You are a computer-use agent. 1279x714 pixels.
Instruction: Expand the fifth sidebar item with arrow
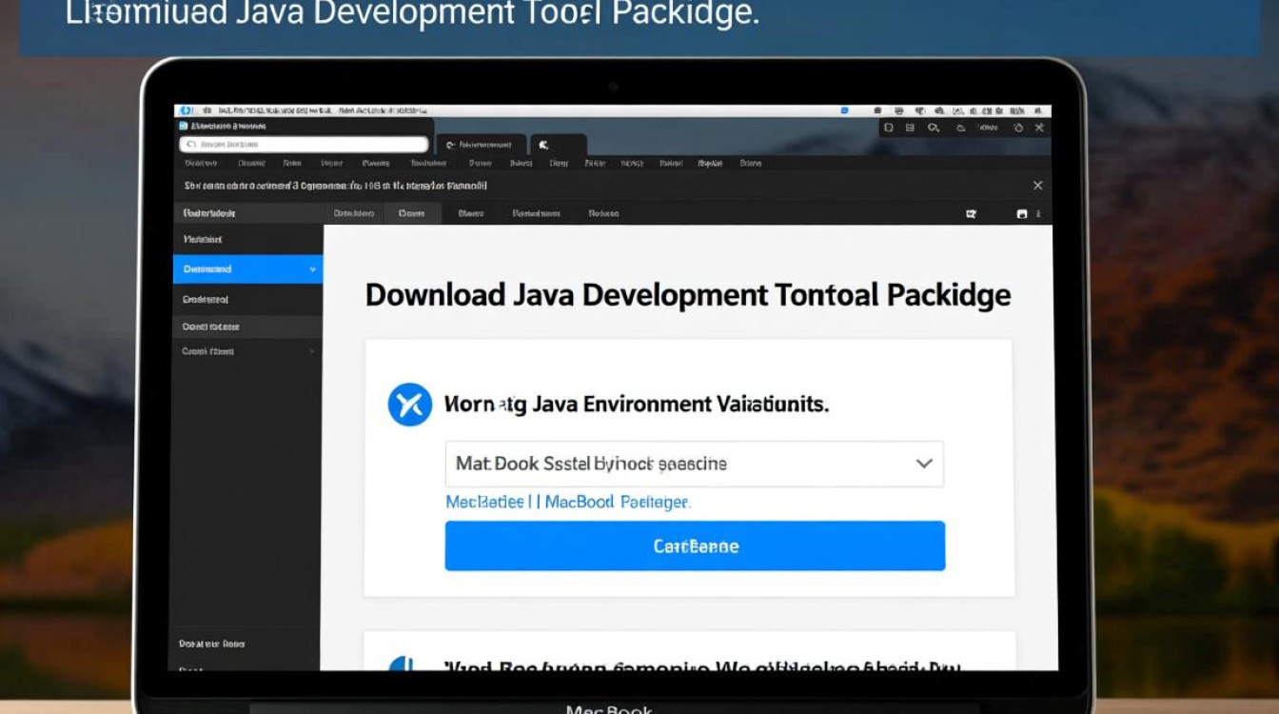(310, 351)
